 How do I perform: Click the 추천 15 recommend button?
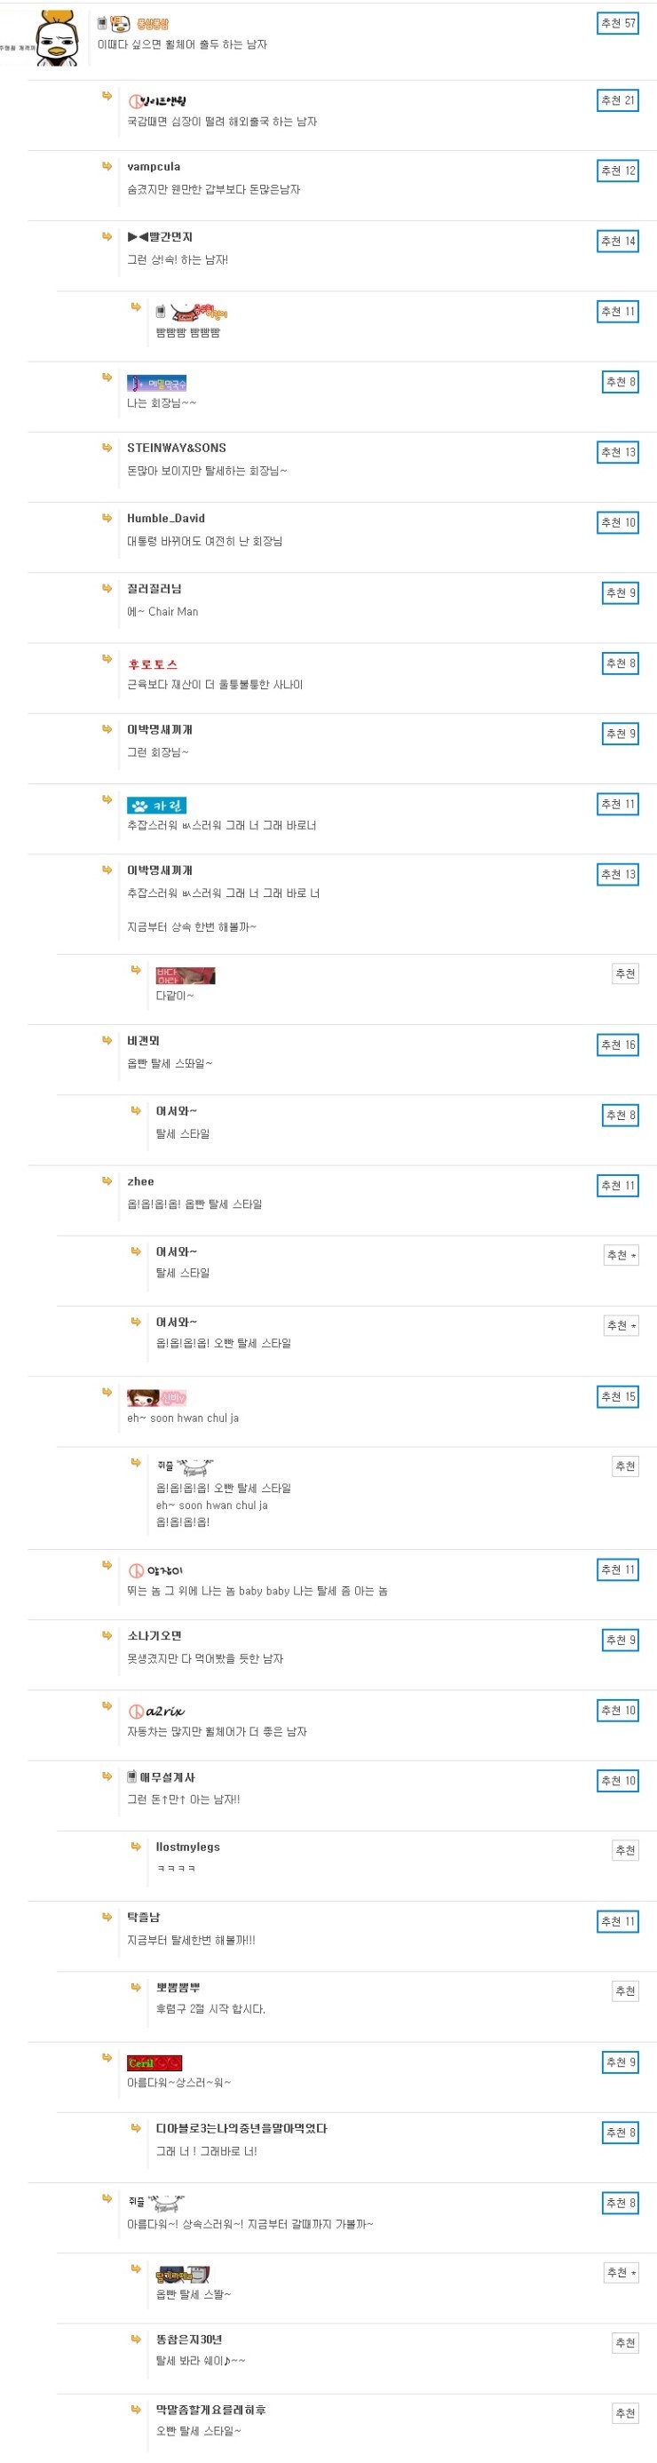pyautogui.click(x=617, y=1397)
